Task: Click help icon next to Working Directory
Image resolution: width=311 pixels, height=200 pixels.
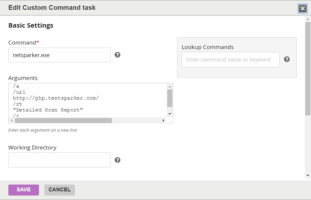Action: [x=118, y=160]
